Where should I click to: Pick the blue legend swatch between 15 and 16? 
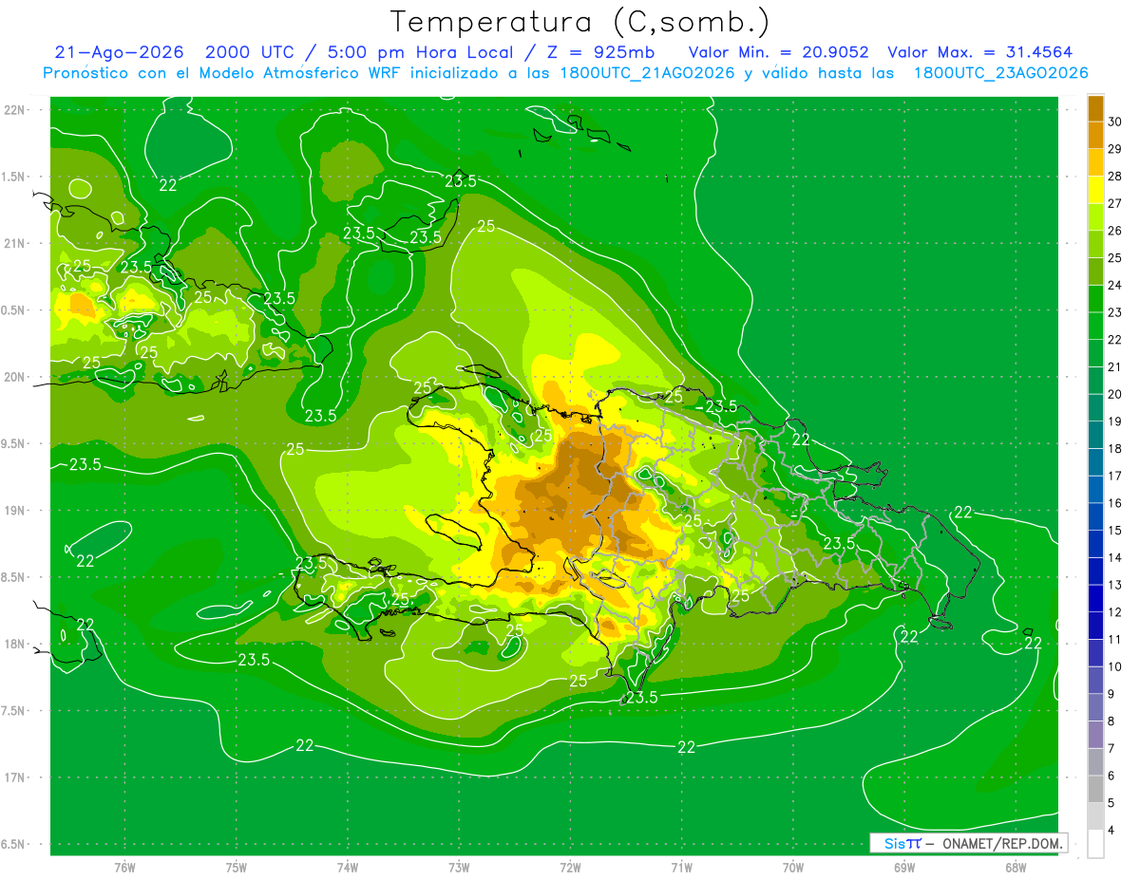pos(1095,515)
